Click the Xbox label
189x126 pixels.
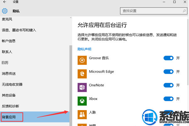(x=93, y=99)
